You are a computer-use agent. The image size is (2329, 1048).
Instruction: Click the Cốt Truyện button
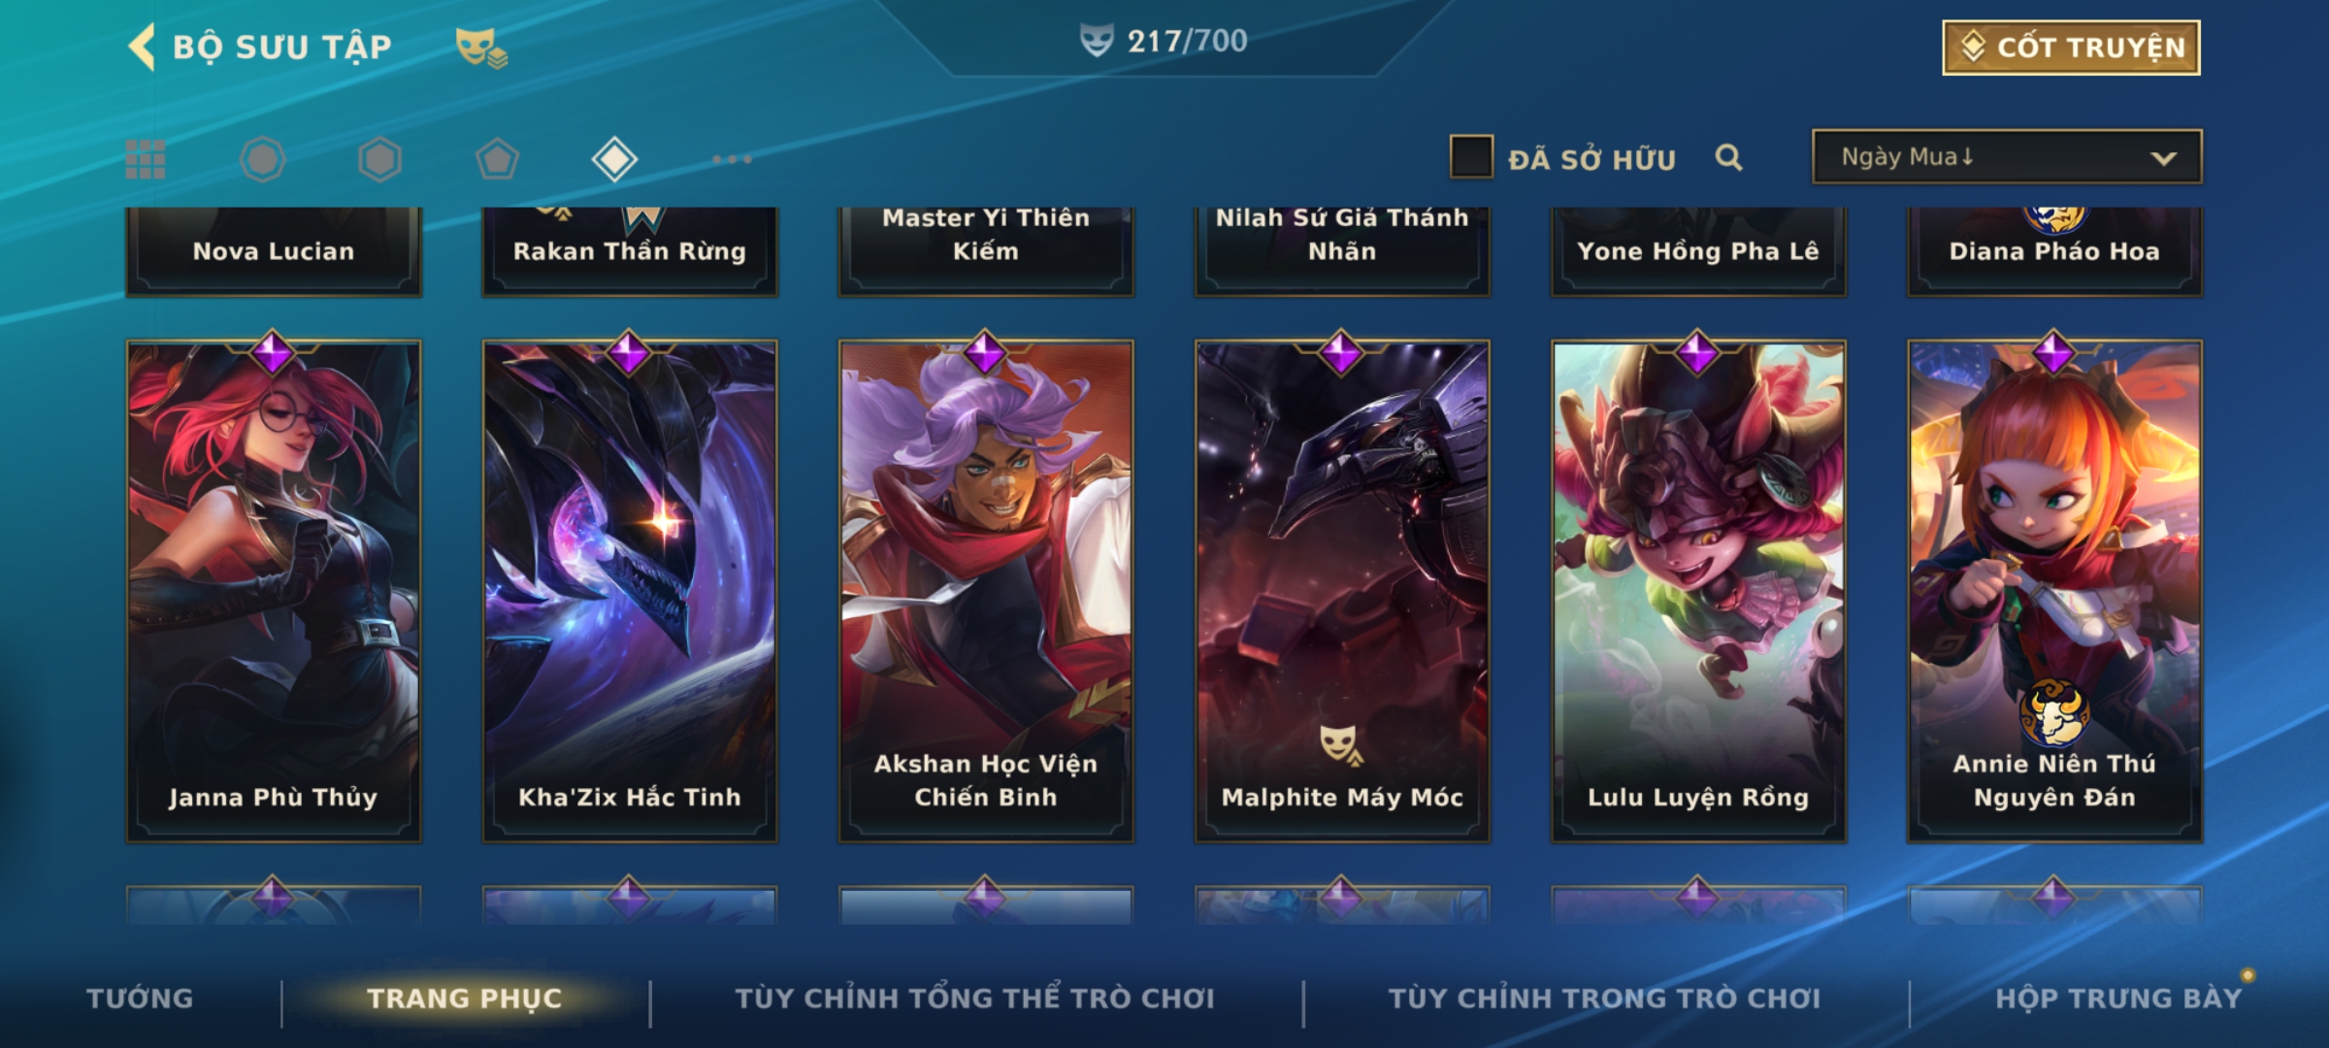click(2071, 48)
